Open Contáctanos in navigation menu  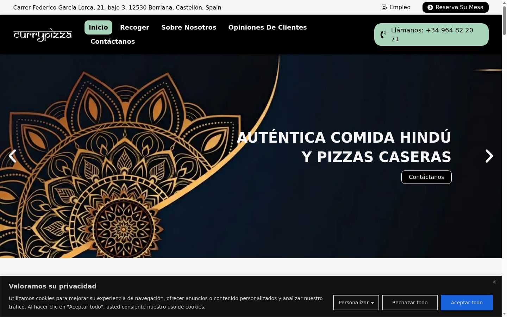click(113, 42)
